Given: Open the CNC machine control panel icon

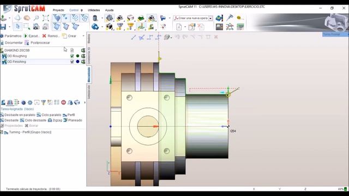Looking at the screenshot, I should click(219, 27).
